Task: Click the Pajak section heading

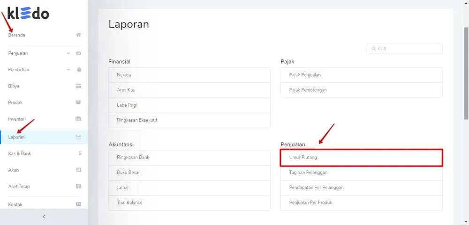Action: [x=287, y=62]
